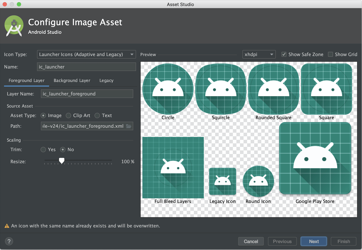Select the Full Bleed Layers preview
The image size is (362, 250).
173,168
